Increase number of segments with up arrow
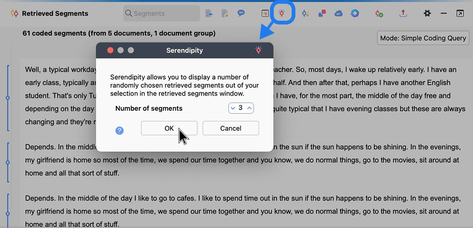 tap(249, 108)
